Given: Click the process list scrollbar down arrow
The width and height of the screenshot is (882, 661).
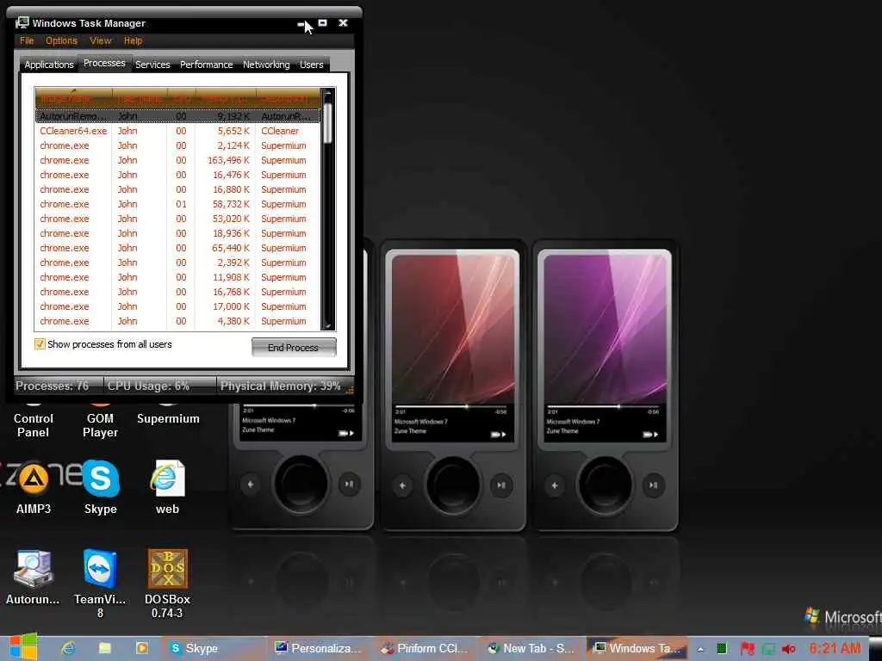Looking at the screenshot, I should coord(328,324).
